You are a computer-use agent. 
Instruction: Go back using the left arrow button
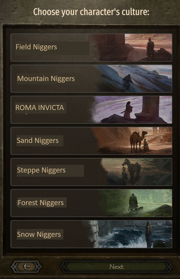pyautogui.click(x=26, y=266)
